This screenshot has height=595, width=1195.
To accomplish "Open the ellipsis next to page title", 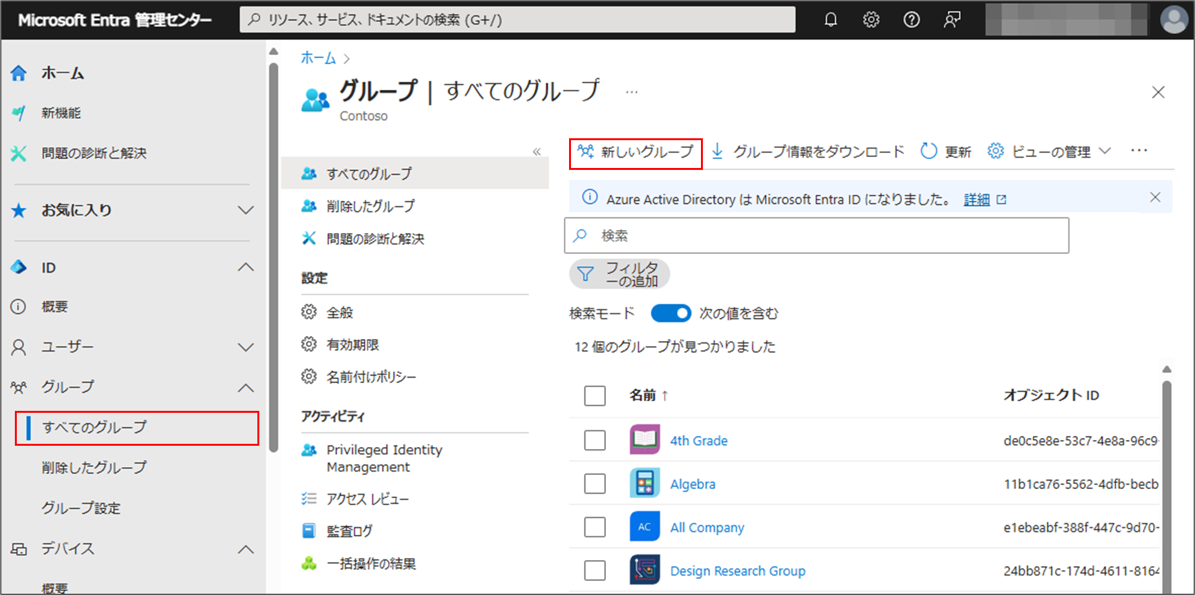I will [632, 92].
